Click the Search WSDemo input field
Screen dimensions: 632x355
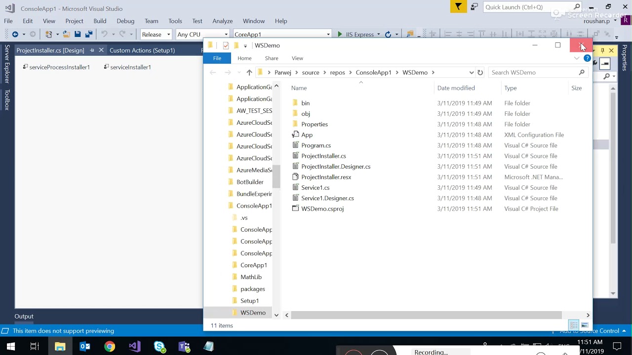click(538, 72)
